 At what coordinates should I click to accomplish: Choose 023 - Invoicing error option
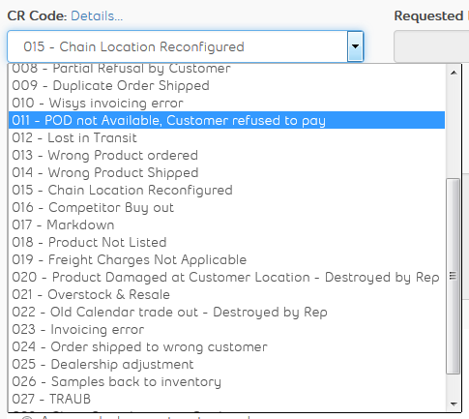pos(226,329)
